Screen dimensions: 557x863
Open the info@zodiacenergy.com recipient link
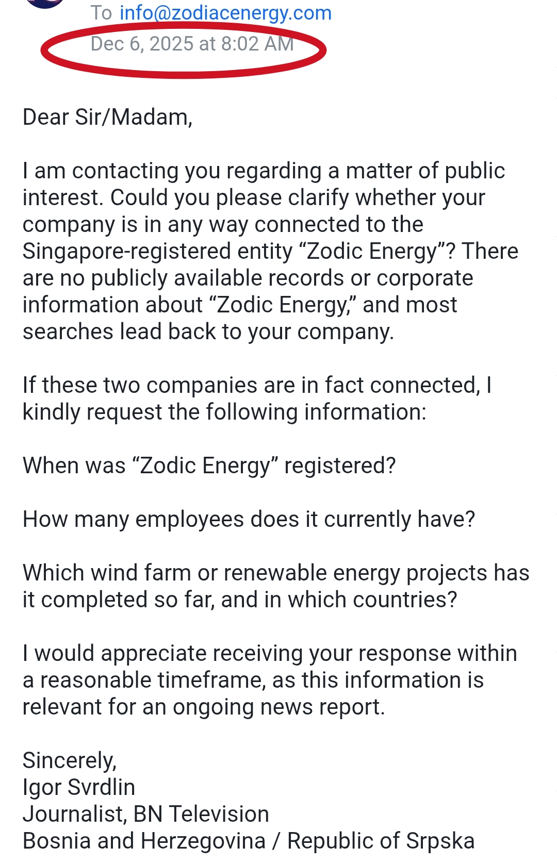tap(225, 13)
